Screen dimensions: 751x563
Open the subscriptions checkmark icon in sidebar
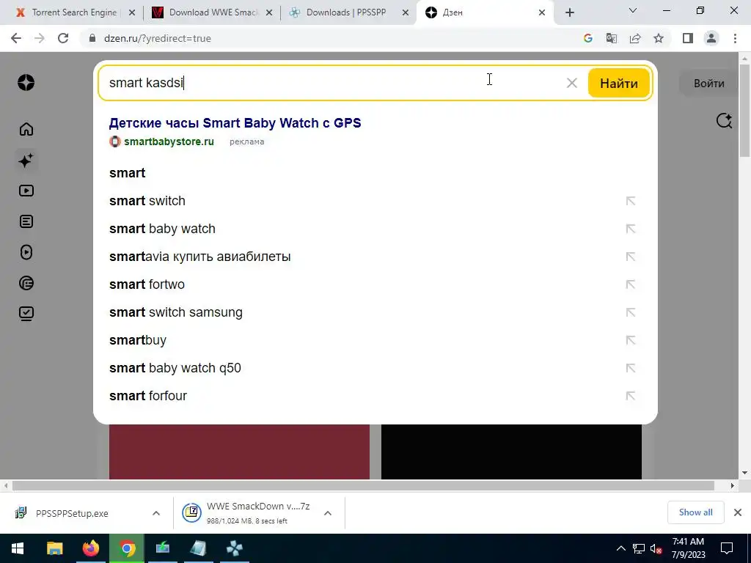click(26, 314)
